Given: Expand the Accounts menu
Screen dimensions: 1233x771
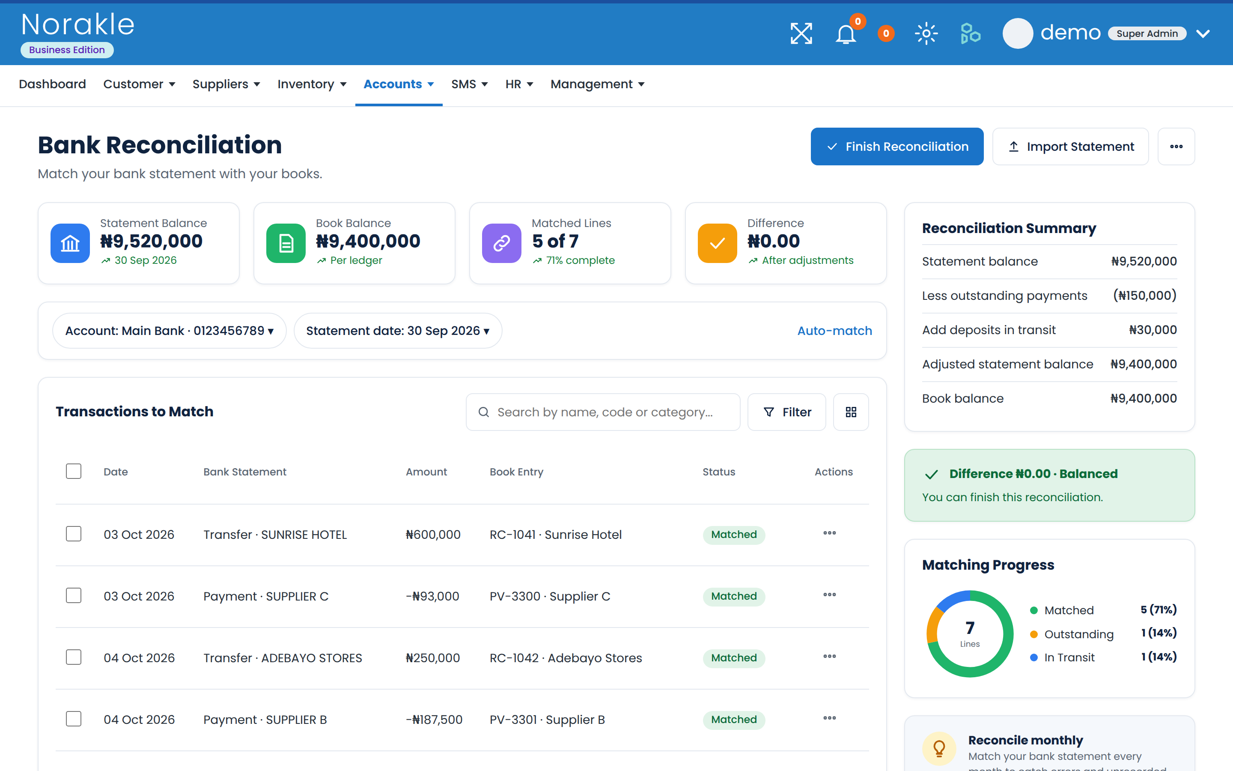Looking at the screenshot, I should tap(399, 84).
